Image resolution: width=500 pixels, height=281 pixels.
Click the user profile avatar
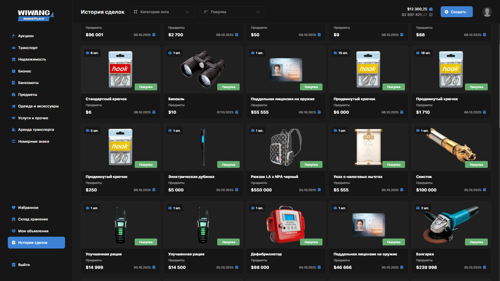click(487, 12)
